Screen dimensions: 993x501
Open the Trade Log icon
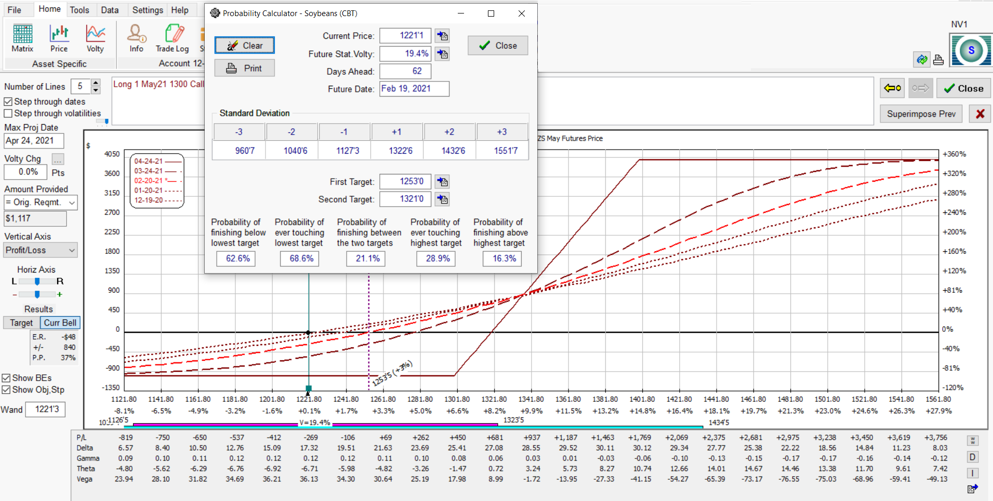click(173, 38)
